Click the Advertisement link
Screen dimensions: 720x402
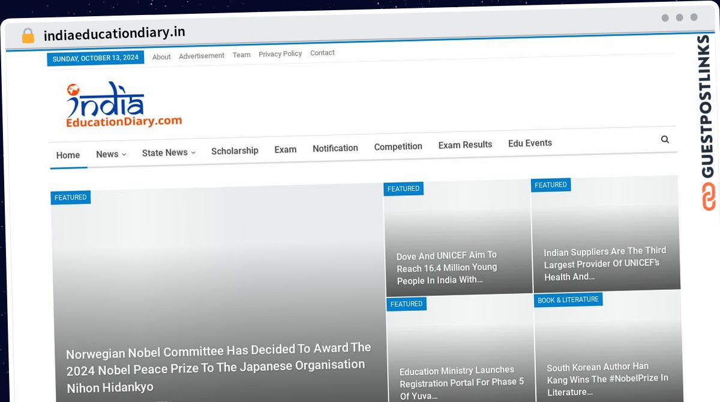[202, 56]
